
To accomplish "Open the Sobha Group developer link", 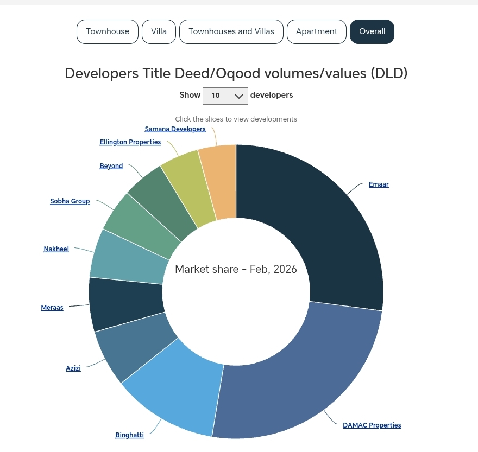I will 70,201.
